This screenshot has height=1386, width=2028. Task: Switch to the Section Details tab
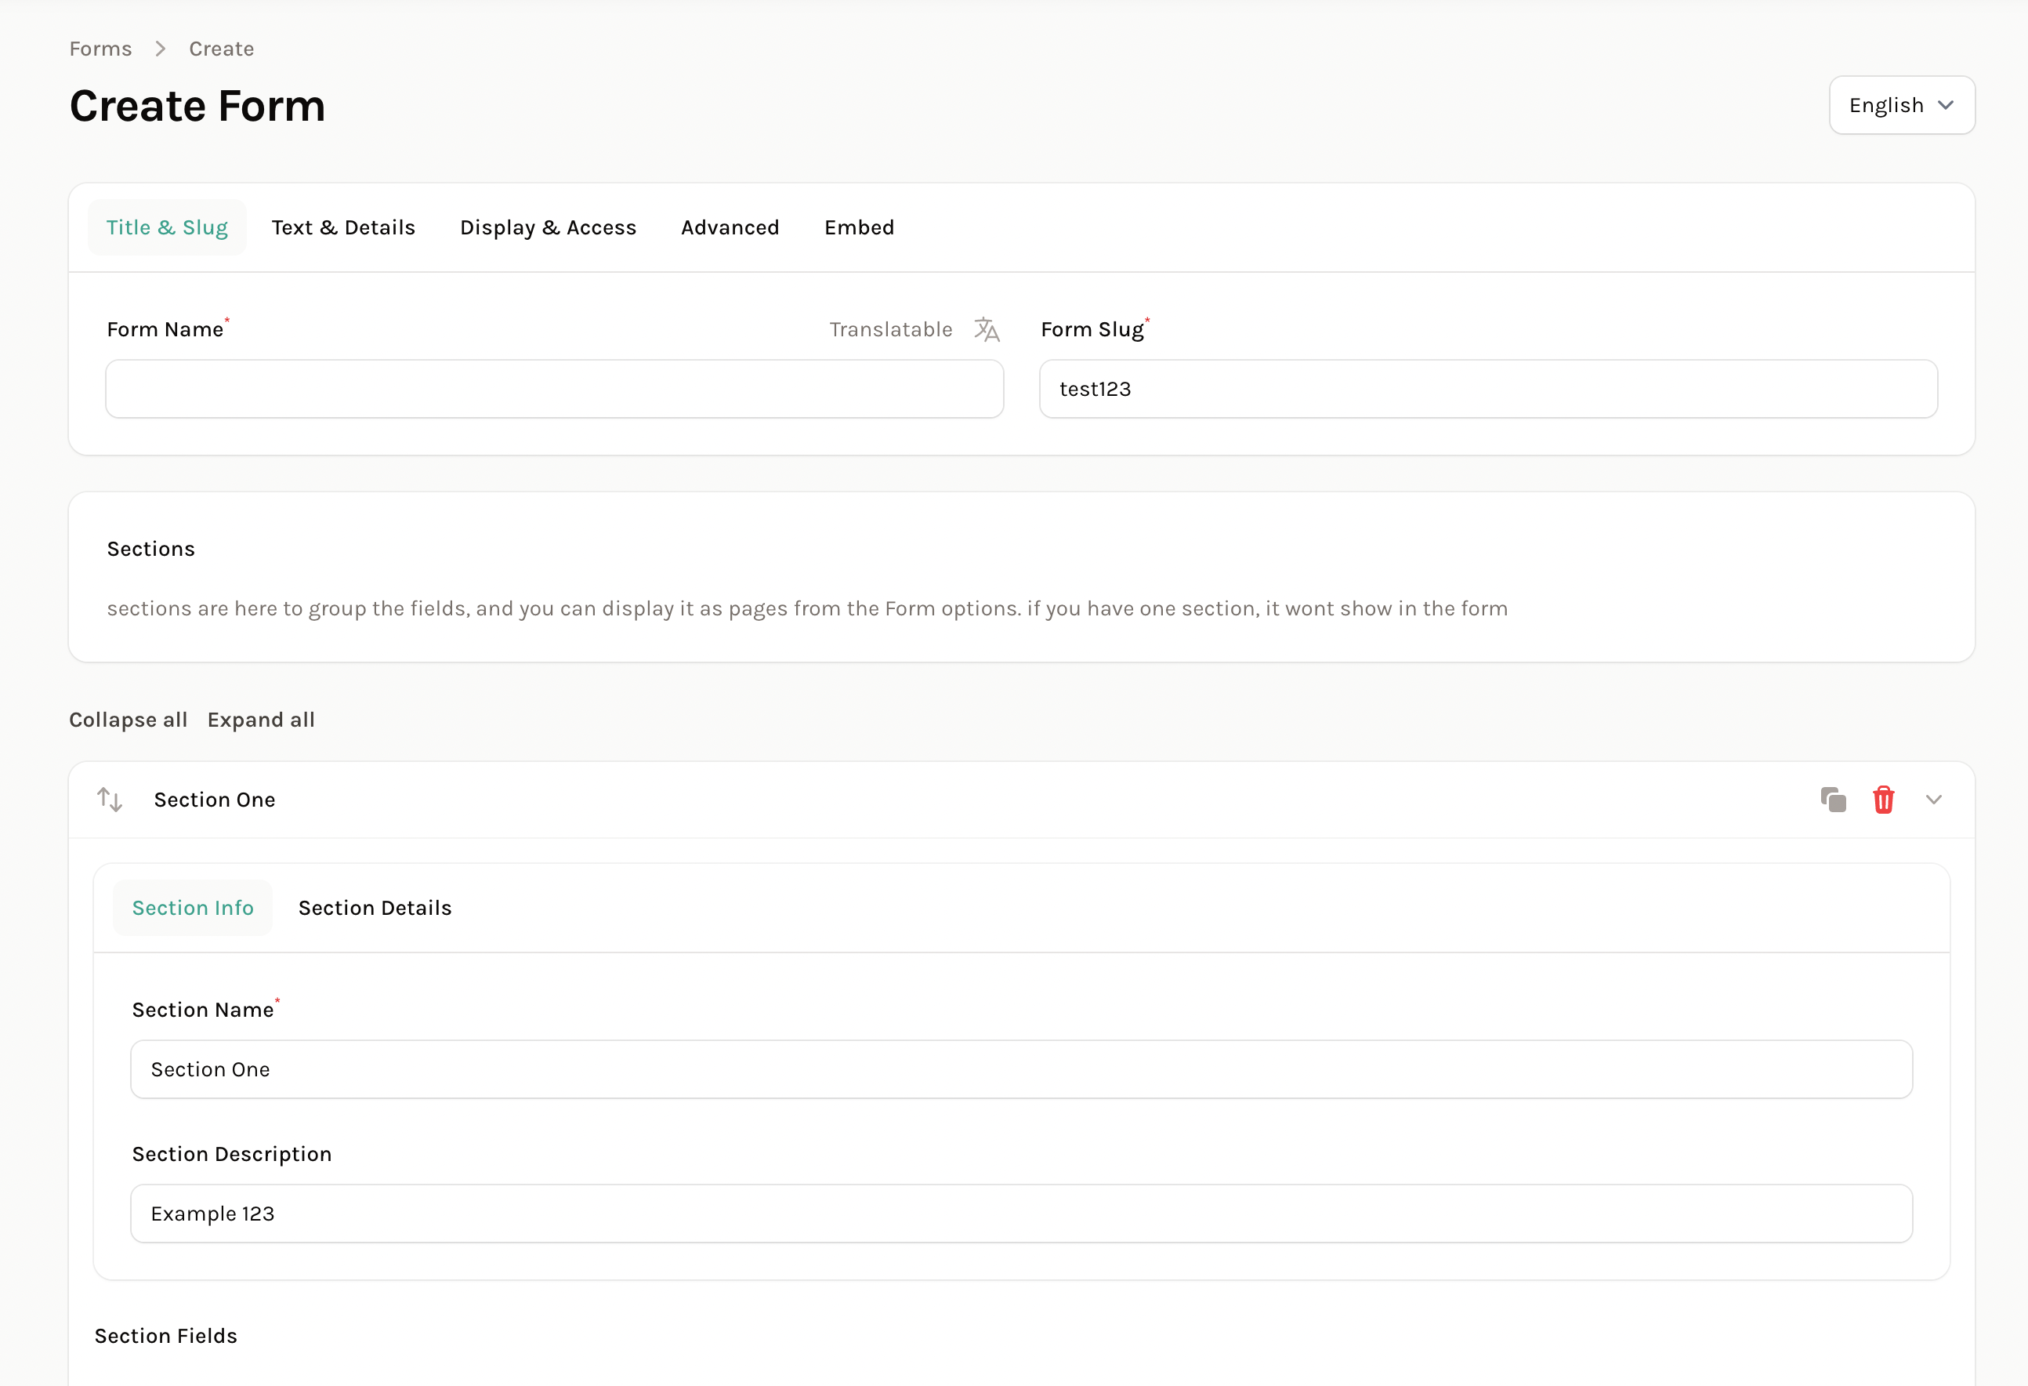[x=375, y=908]
